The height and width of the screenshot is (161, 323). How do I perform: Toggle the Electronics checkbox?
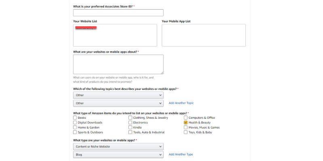pos(130,122)
